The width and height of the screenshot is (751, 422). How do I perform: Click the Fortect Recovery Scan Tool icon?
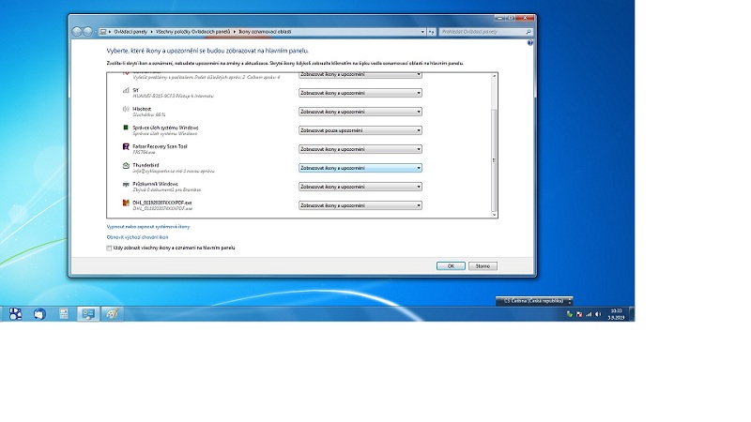126,146
